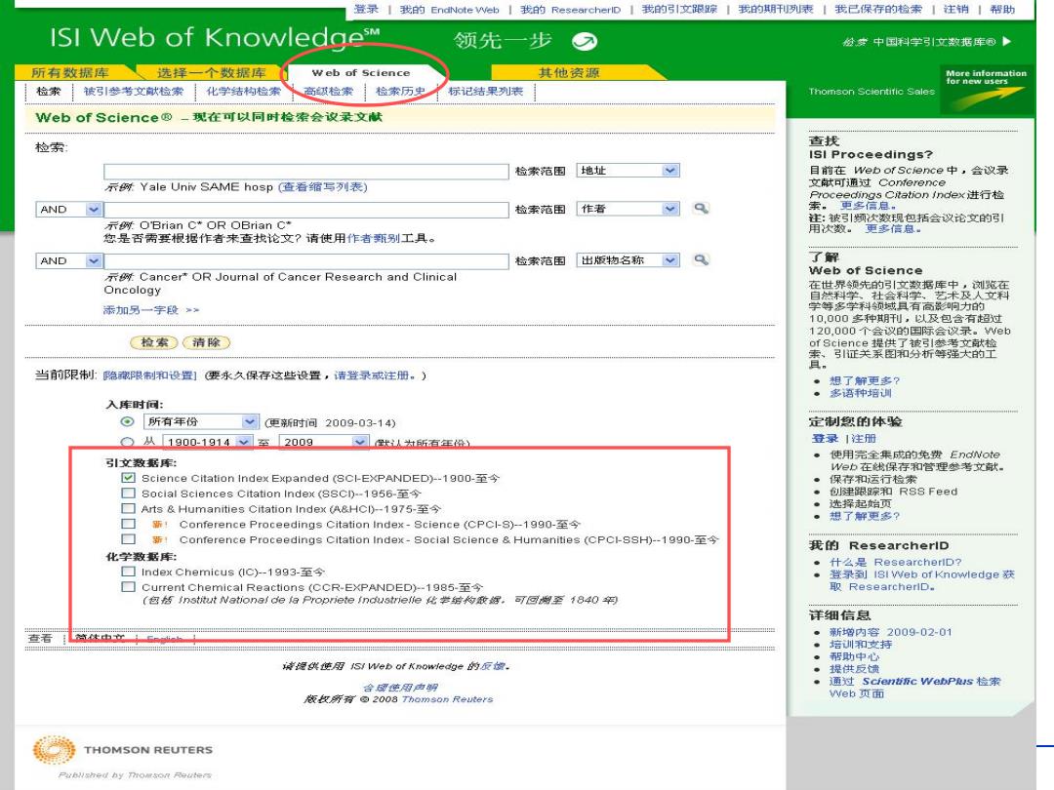Check Social Sciences Citation Index checkbox
This screenshot has width=1054, height=790.
point(128,494)
